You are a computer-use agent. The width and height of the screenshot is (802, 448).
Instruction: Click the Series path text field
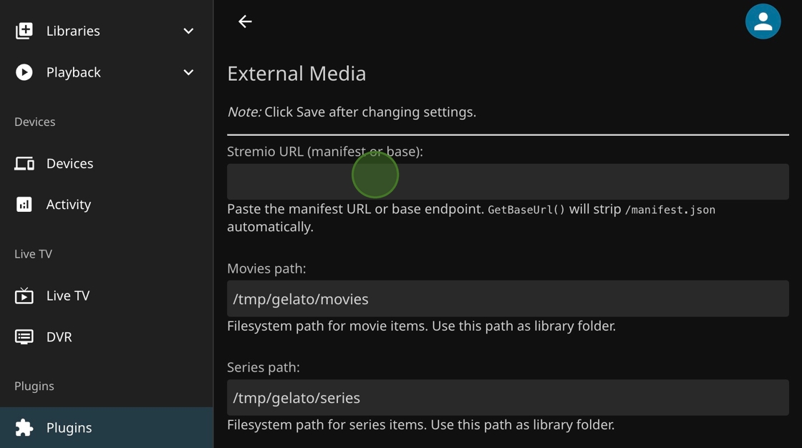coord(508,397)
